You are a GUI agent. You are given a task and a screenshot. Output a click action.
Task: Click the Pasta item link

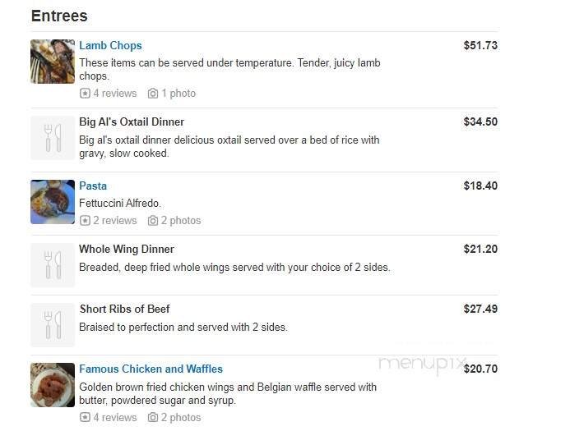[93, 186]
